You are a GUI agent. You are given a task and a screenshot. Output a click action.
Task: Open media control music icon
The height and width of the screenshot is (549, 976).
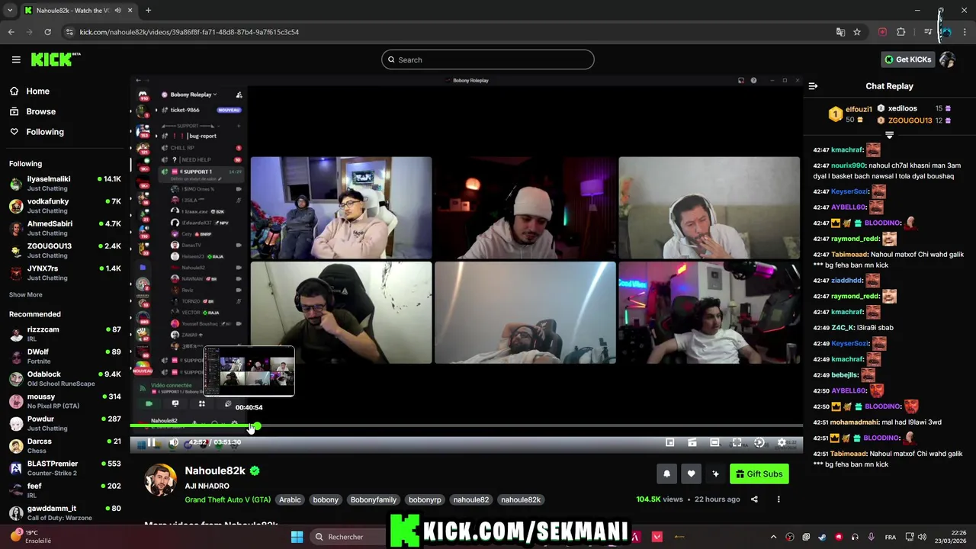point(927,32)
